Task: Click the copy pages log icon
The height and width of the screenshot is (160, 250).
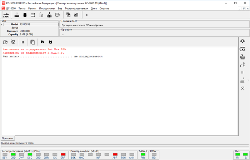Action: click(32, 42)
